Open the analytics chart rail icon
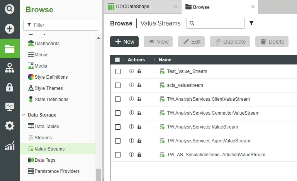Image resolution: width=297 pixels, height=181 pixels. (x=10, y=145)
